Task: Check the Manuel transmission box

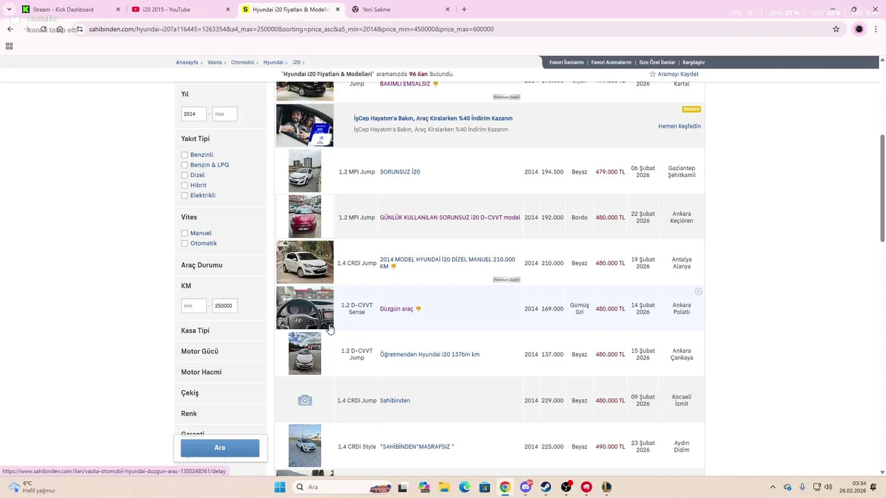Action: [184, 234]
